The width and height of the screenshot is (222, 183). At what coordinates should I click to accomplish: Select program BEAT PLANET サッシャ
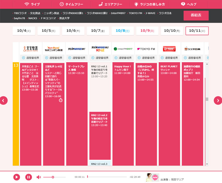[169, 114]
